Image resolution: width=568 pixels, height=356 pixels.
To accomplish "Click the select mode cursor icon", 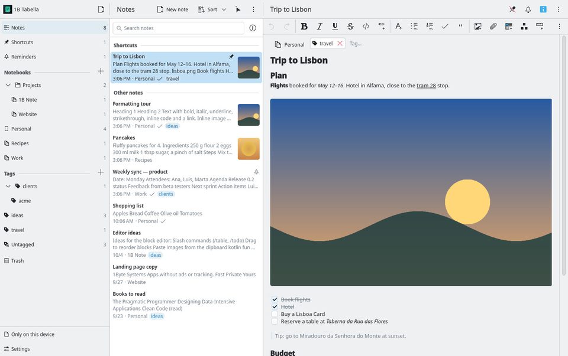I will coord(238,9).
